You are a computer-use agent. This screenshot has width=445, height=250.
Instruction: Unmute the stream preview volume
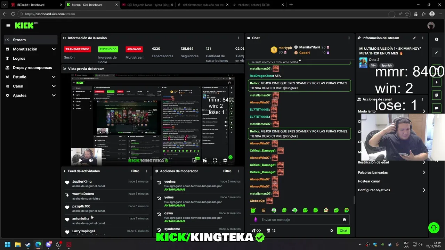(90, 160)
